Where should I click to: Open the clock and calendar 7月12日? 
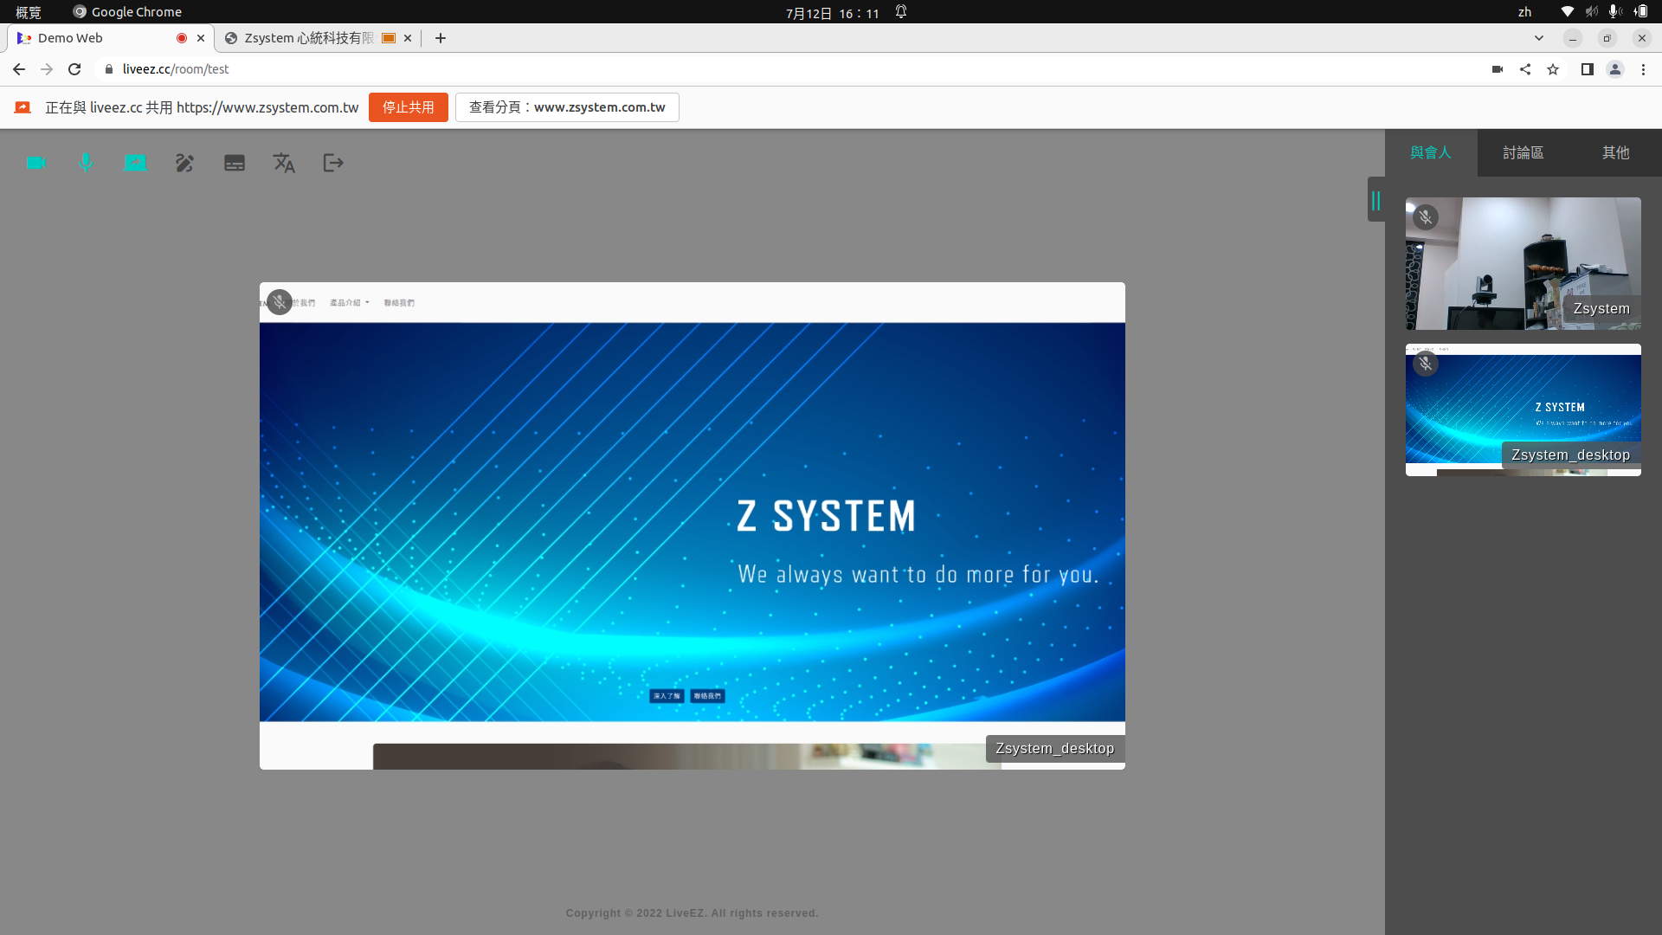pos(832,12)
